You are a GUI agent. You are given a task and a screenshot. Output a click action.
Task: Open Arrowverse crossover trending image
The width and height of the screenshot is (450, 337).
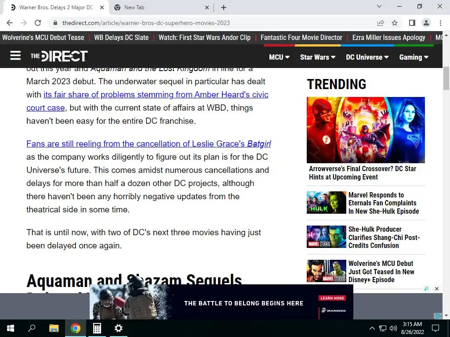click(366, 130)
